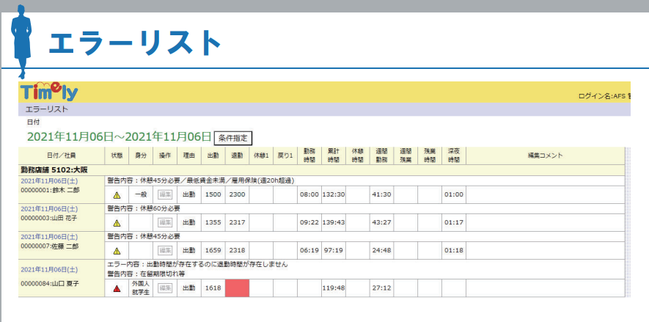Click the 状態 column header

click(x=117, y=155)
